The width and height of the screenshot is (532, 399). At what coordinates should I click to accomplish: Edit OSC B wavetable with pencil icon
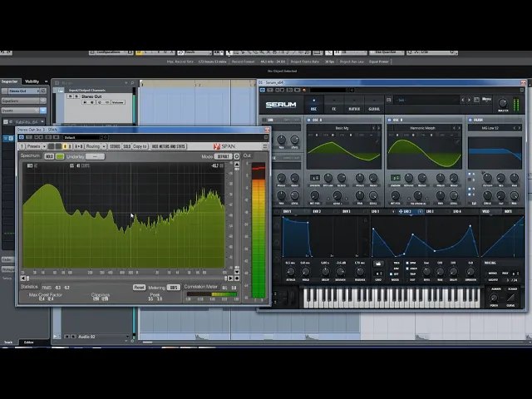pyautogui.click(x=457, y=140)
